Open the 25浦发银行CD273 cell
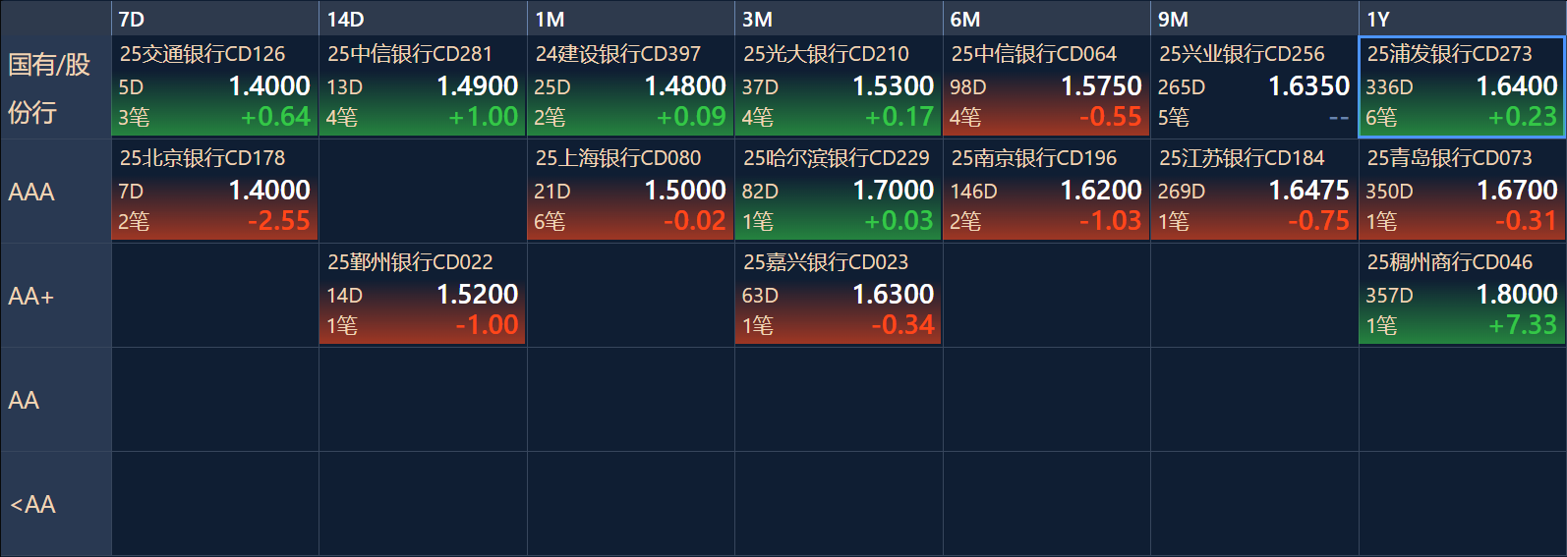This screenshot has width=1567, height=557. pyautogui.click(x=1463, y=86)
